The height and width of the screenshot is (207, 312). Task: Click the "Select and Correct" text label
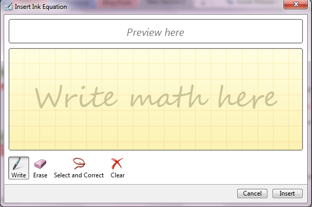click(x=79, y=175)
